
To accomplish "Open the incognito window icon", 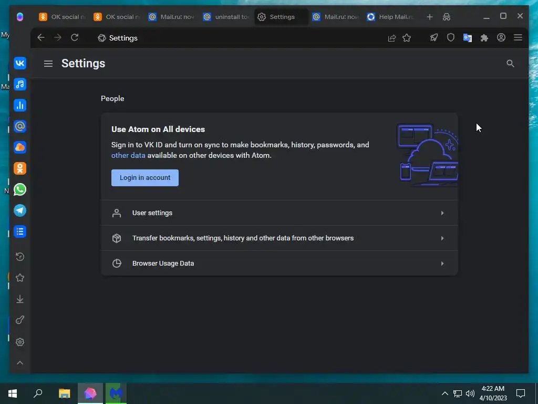I will coord(447,17).
